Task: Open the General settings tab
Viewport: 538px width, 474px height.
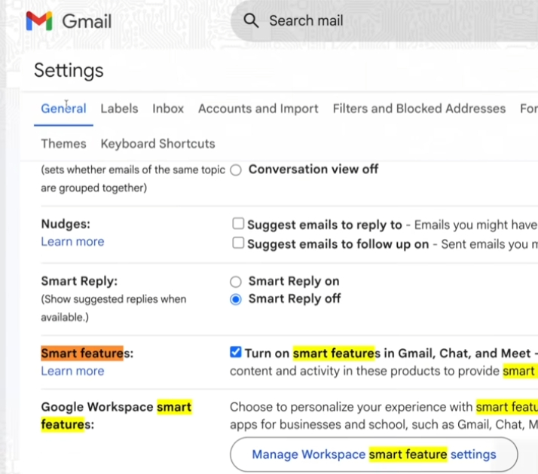Action: pyautogui.click(x=63, y=109)
